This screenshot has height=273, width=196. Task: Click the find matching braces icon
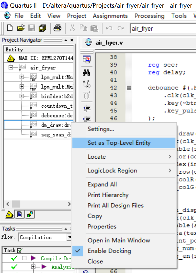tap(87, 95)
